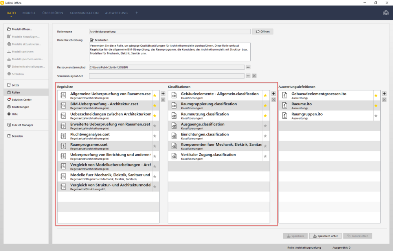Clear the Standard-Layout-Set with X button

(x=254, y=76)
